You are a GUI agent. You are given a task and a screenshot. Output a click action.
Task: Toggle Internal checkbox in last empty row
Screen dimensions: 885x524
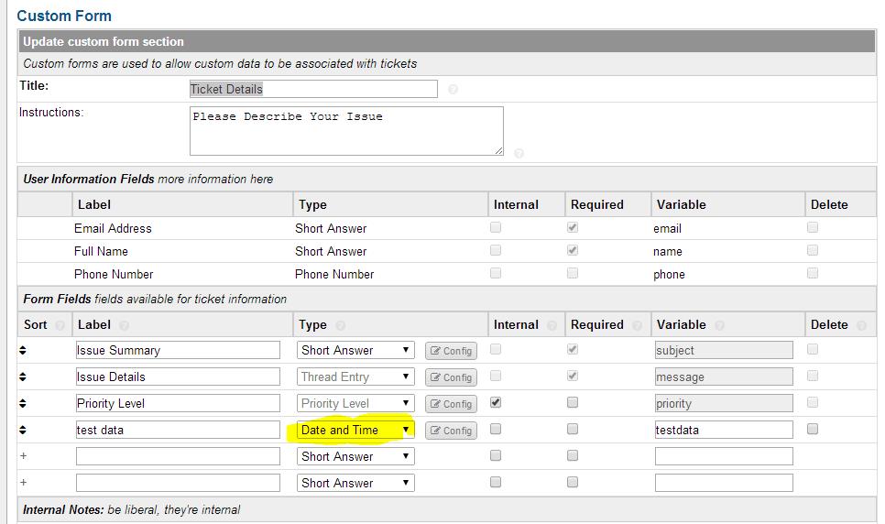(496, 482)
